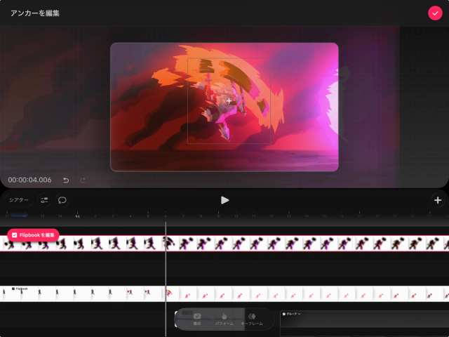The width and height of the screenshot is (449, 337).
Task: Switch to 構成 mode tab
Action: 197,319
